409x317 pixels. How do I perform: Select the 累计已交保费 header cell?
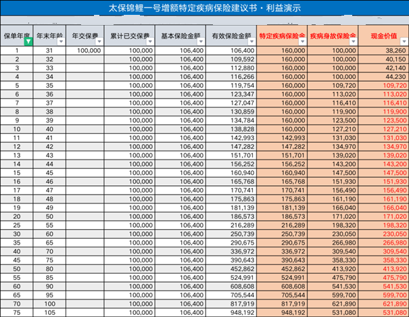click(x=130, y=36)
